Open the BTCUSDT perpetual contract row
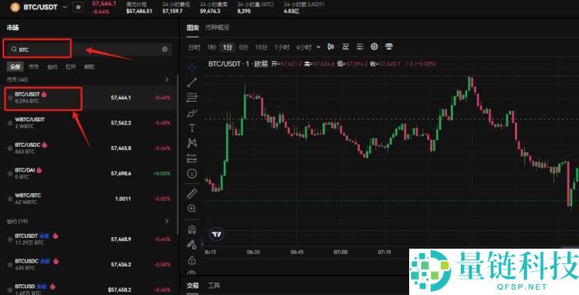The height and width of the screenshot is (295, 579). (89, 239)
